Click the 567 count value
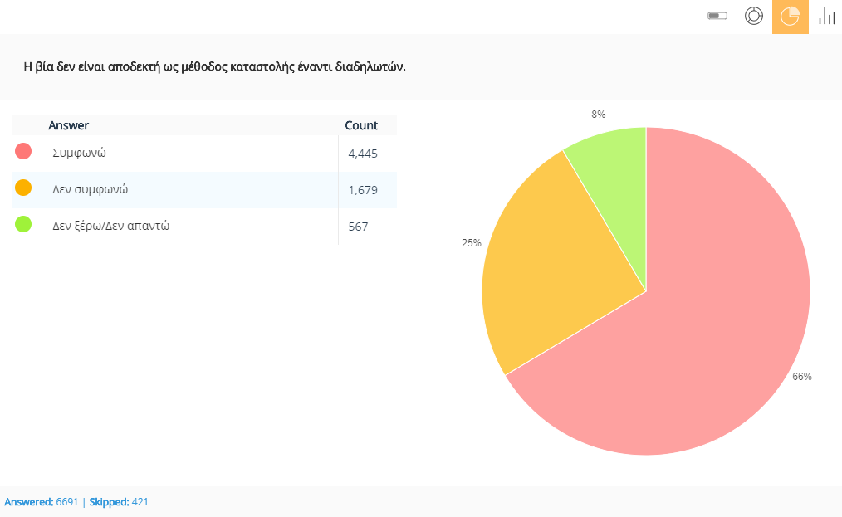Screen dimensions: 842x517 click(x=358, y=227)
